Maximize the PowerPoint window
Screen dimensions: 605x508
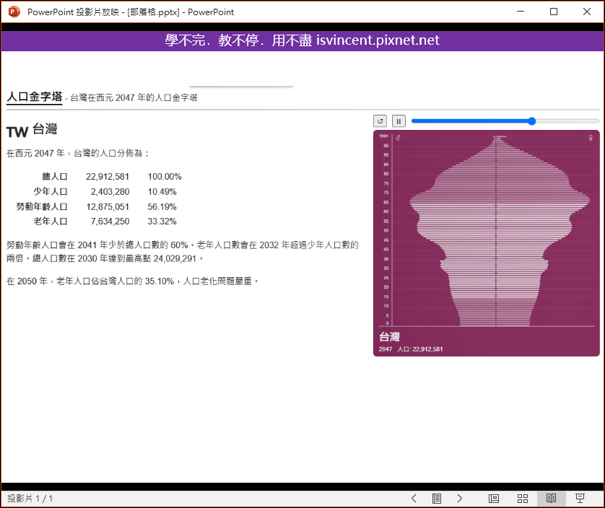pyautogui.click(x=554, y=12)
